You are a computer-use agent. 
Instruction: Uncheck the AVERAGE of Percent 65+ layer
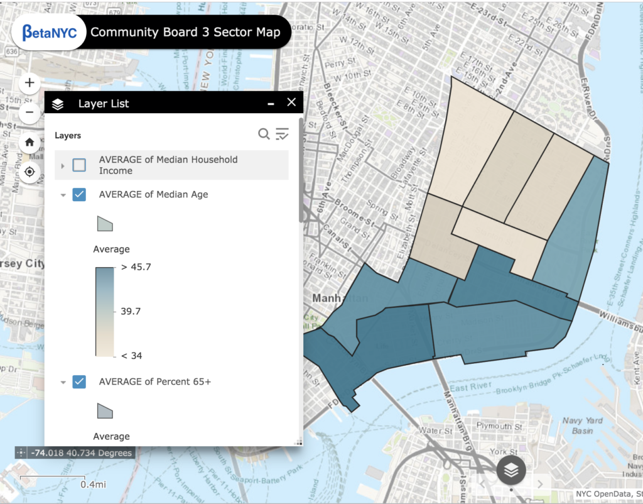[x=78, y=382]
